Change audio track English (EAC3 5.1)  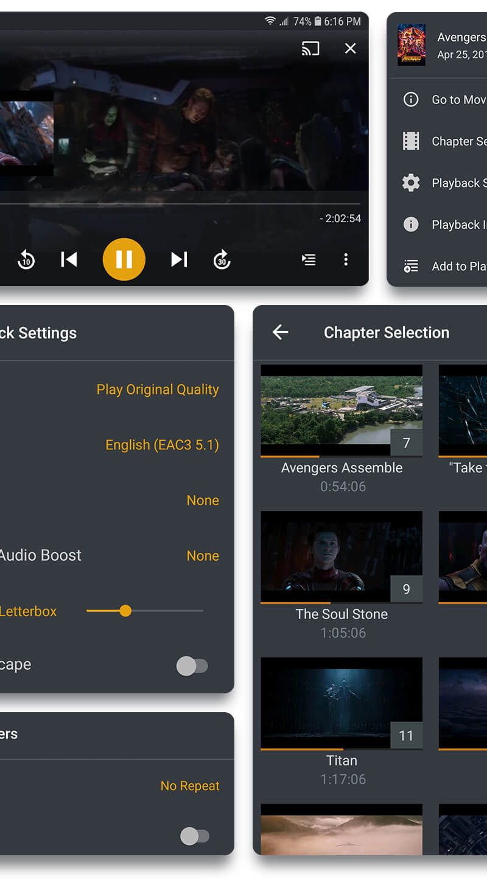(162, 445)
